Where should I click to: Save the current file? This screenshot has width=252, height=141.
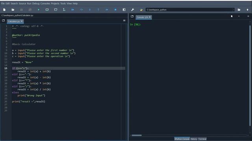(21, 10)
